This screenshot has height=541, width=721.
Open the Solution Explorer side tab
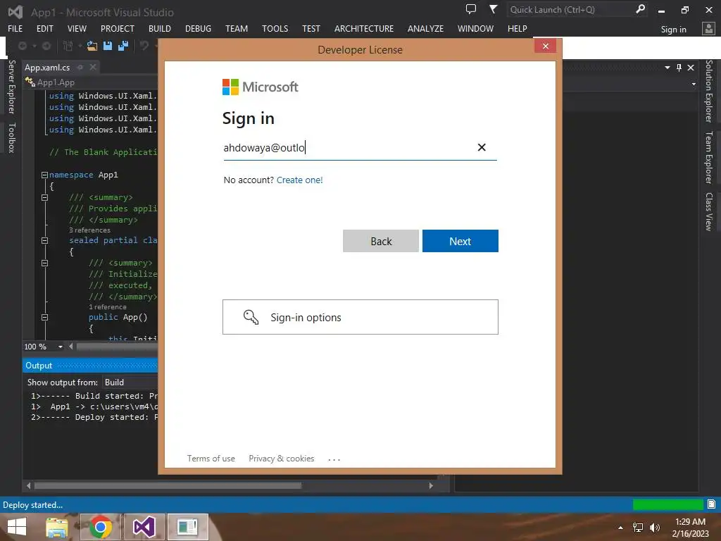(710, 91)
